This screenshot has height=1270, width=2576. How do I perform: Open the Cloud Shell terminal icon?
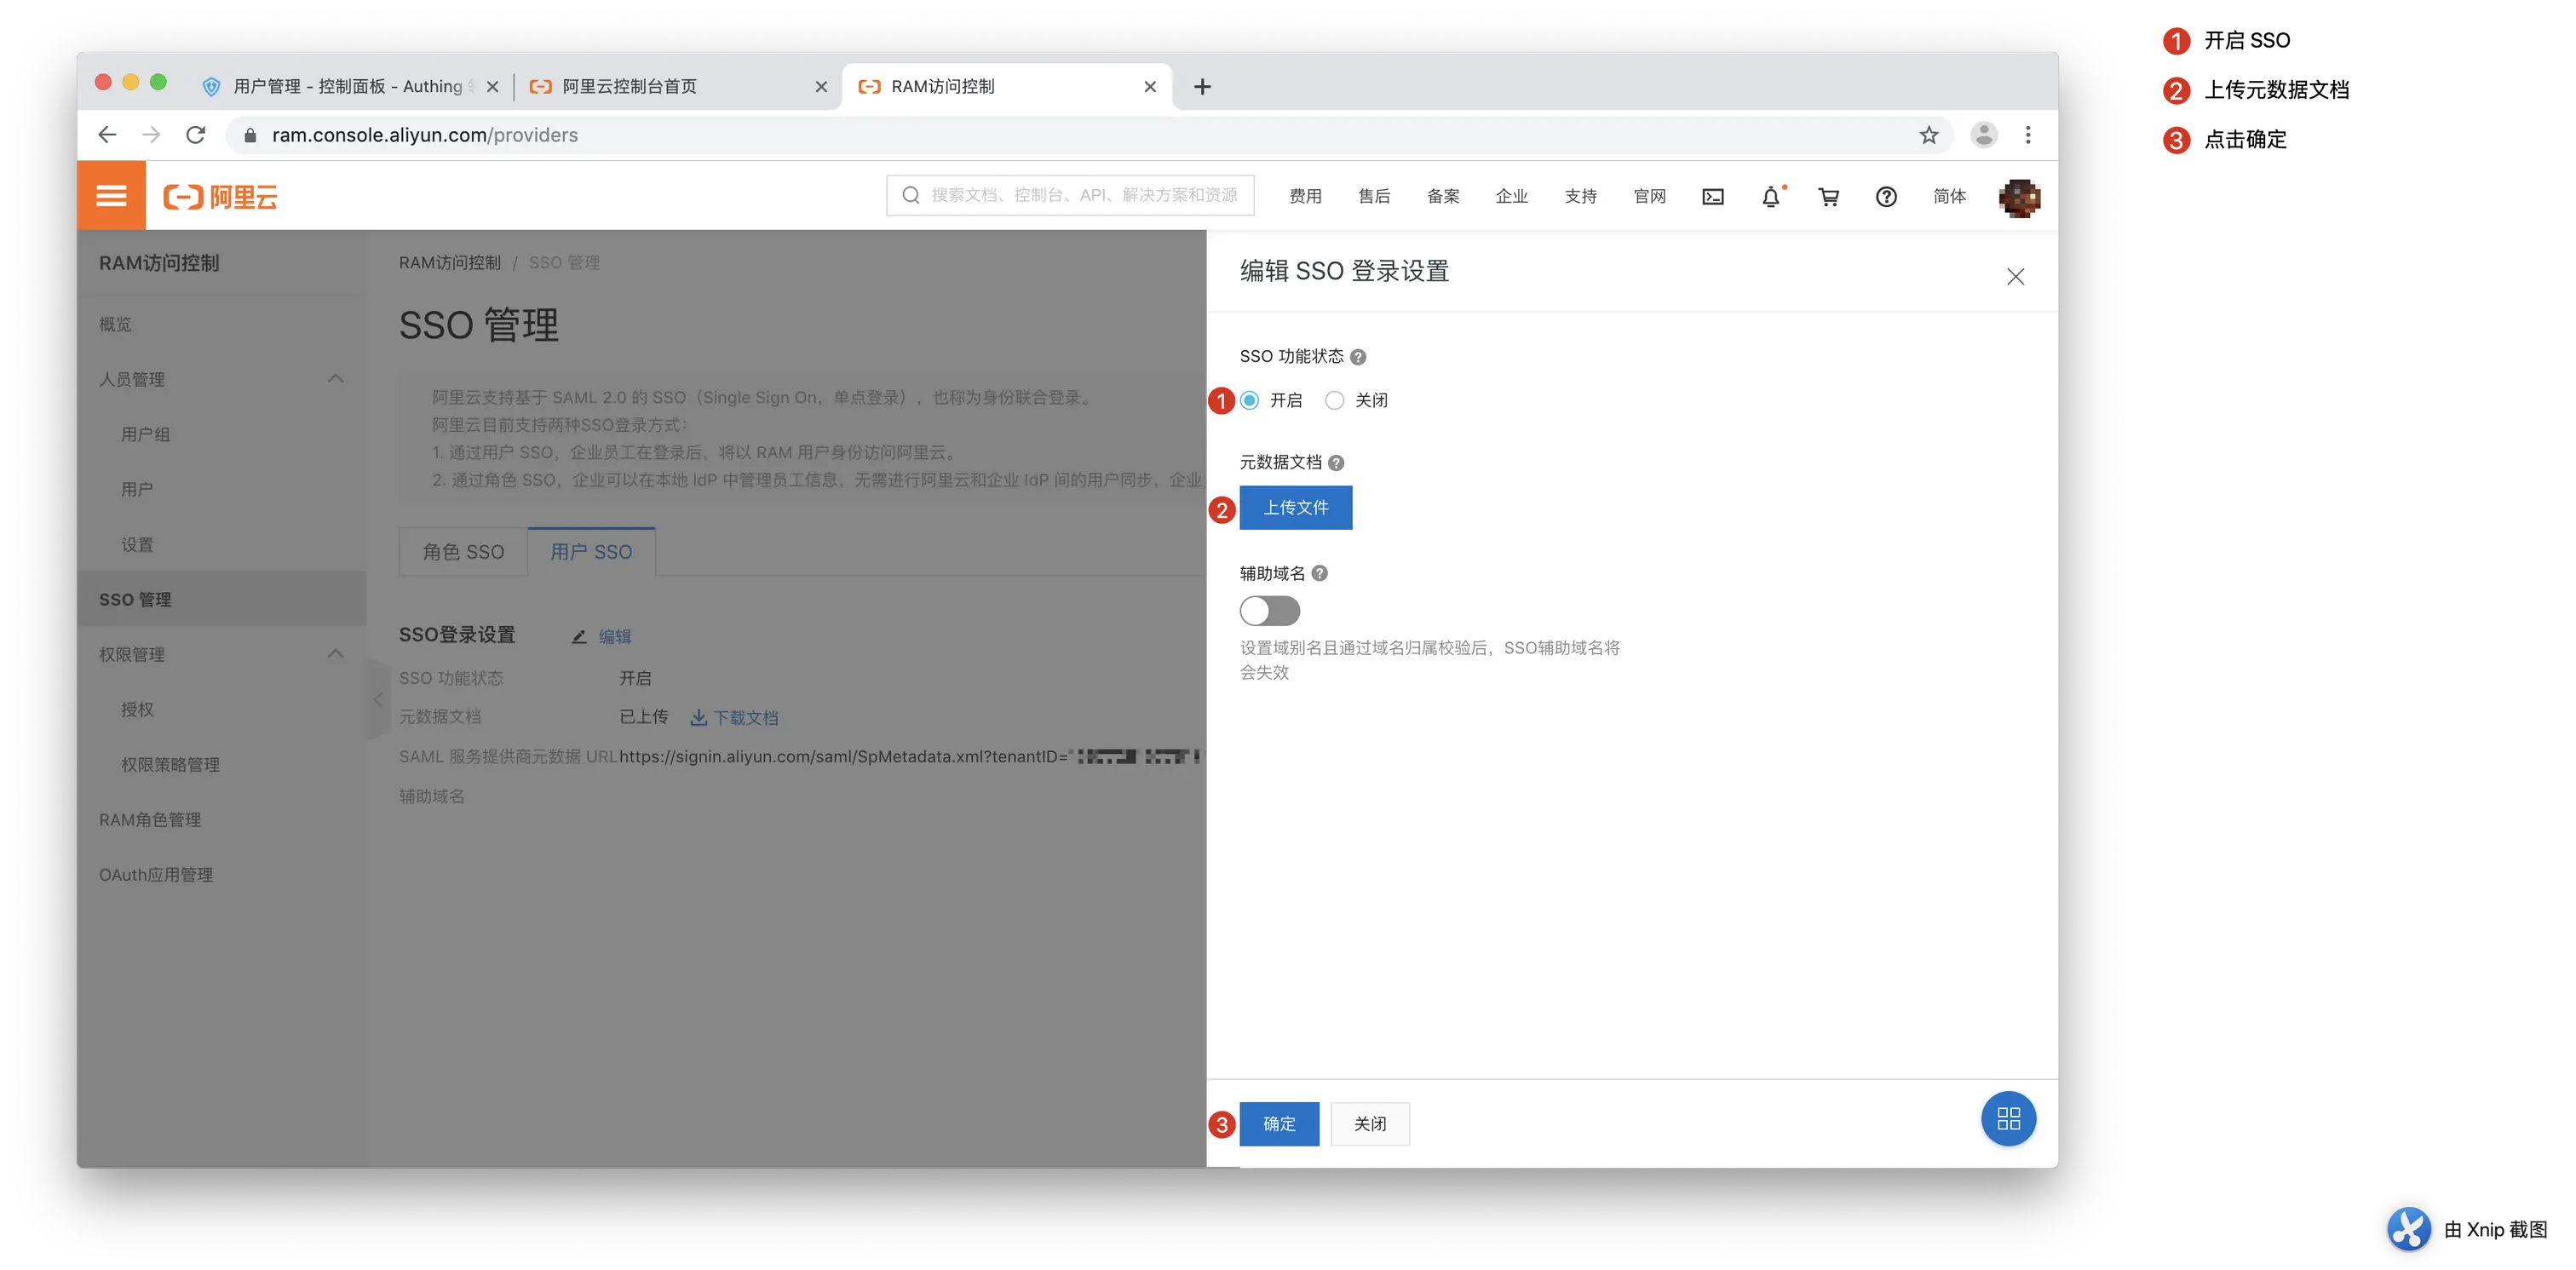tap(1712, 197)
